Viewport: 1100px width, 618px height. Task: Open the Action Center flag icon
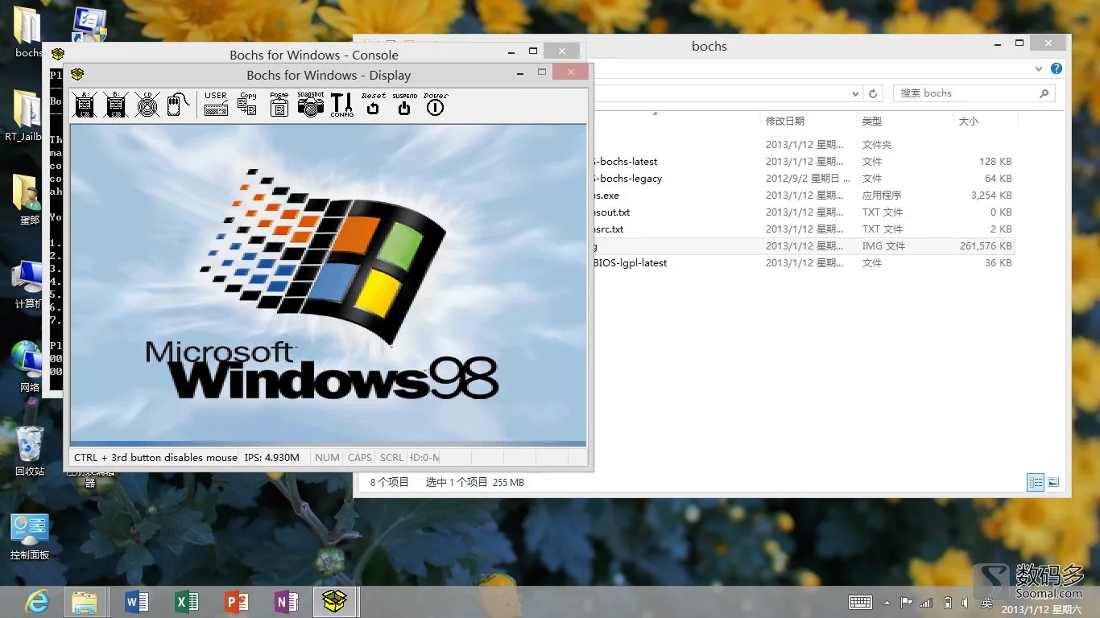click(x=906, y=602)
